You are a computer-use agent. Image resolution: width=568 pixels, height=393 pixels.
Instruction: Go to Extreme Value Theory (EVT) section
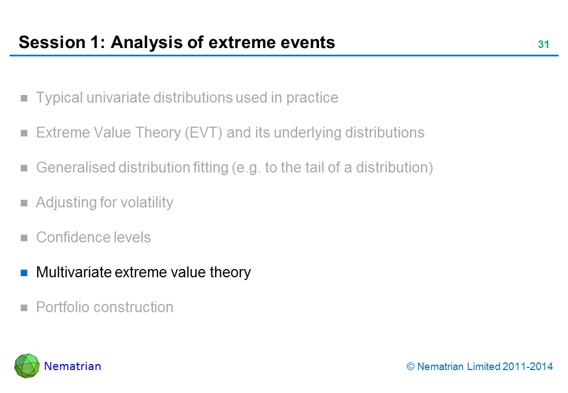point(230,133)
